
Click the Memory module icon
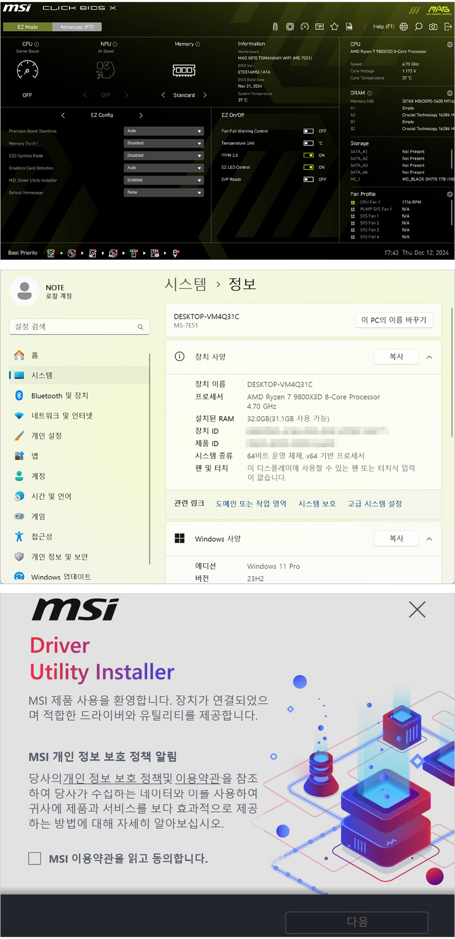pyautogui.click(x=184, y=70)
